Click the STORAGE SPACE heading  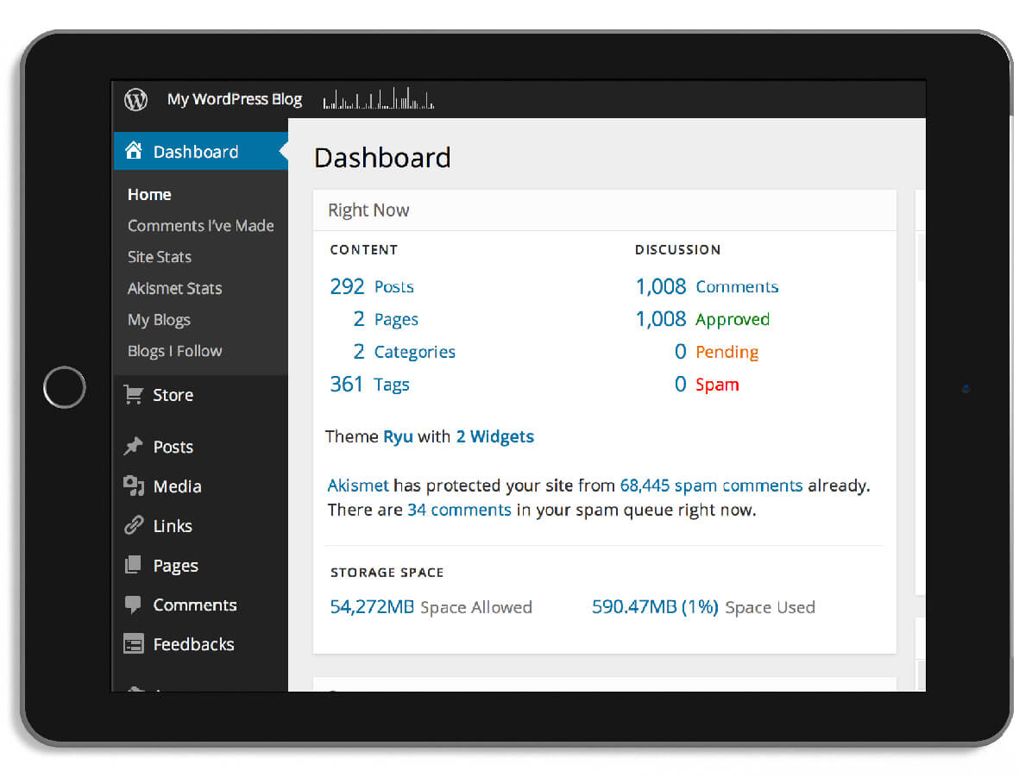pos(387,573)
